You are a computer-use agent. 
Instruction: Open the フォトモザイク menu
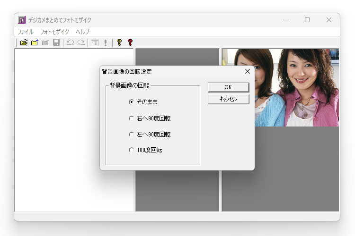[54, 32]
